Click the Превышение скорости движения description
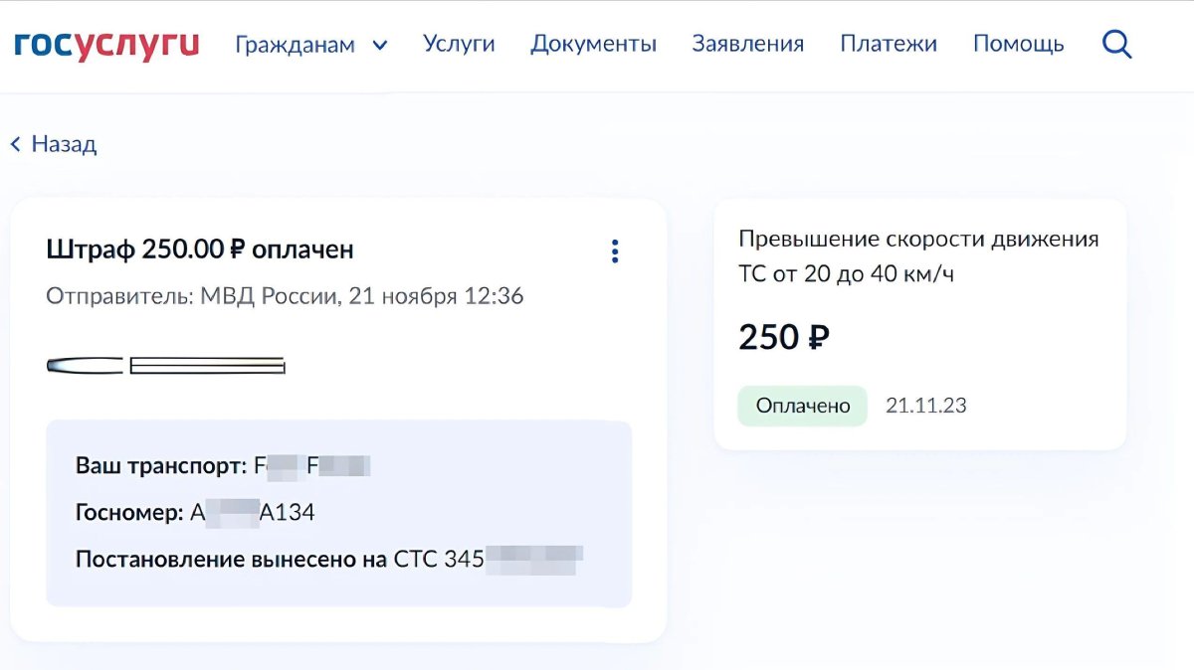The height and width of the screenshot is (670, 1194). click(x=918, y=256)
